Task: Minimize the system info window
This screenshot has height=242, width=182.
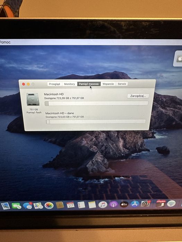Action: tap(28, 84)
